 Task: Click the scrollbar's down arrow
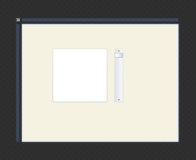coord(119,100)
